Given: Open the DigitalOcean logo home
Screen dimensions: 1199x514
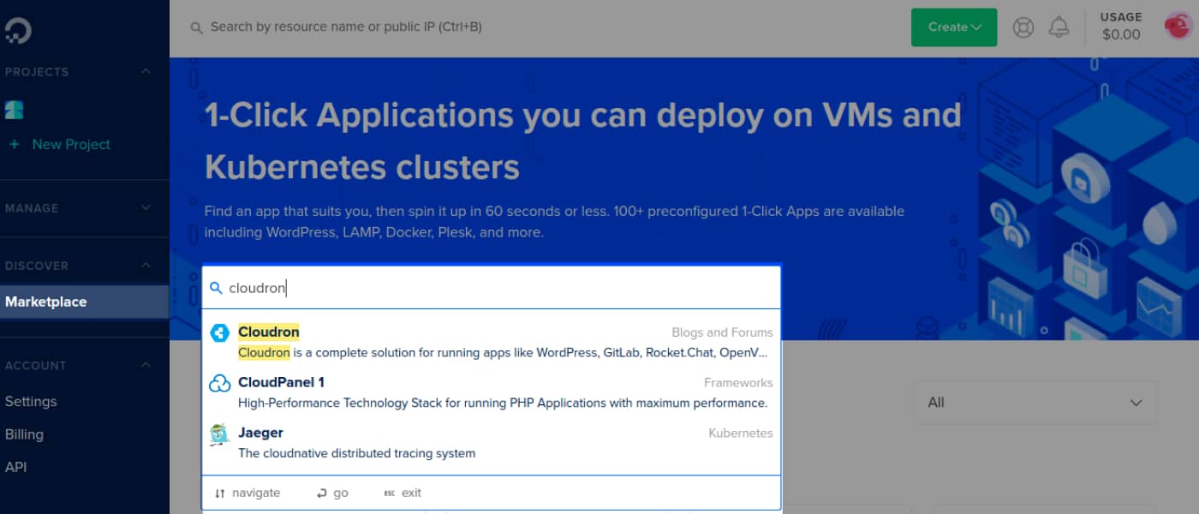Looking at the screenshot, I should [x=18, y=32].
